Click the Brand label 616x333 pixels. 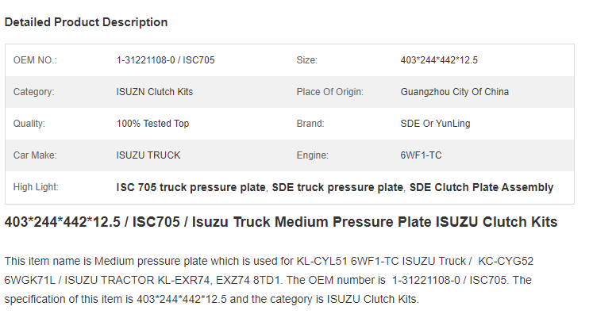coord(310,124)
